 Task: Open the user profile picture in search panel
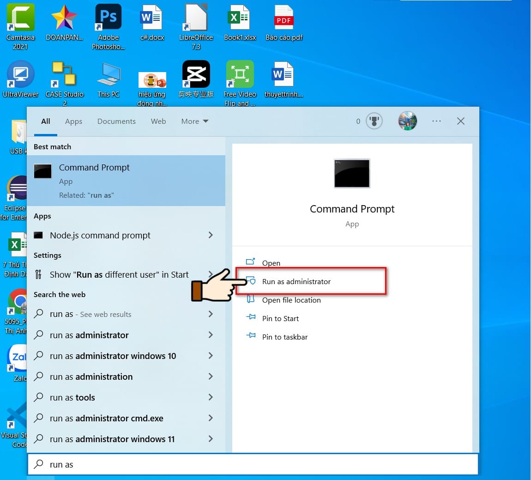click(407, 121)
